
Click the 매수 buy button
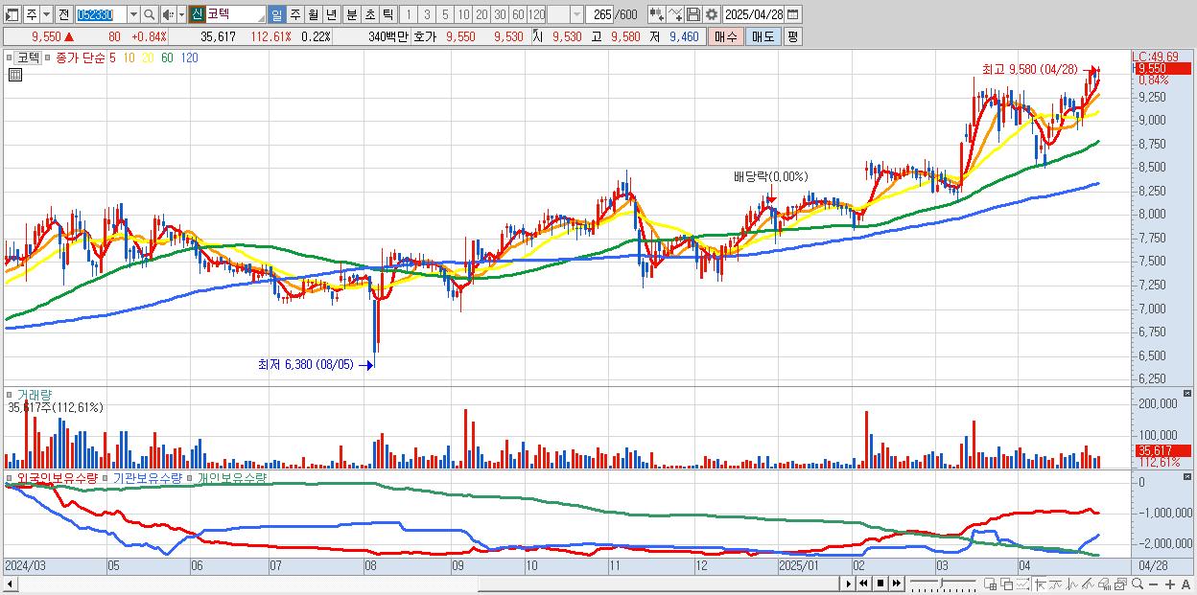(x=726, y=36)
